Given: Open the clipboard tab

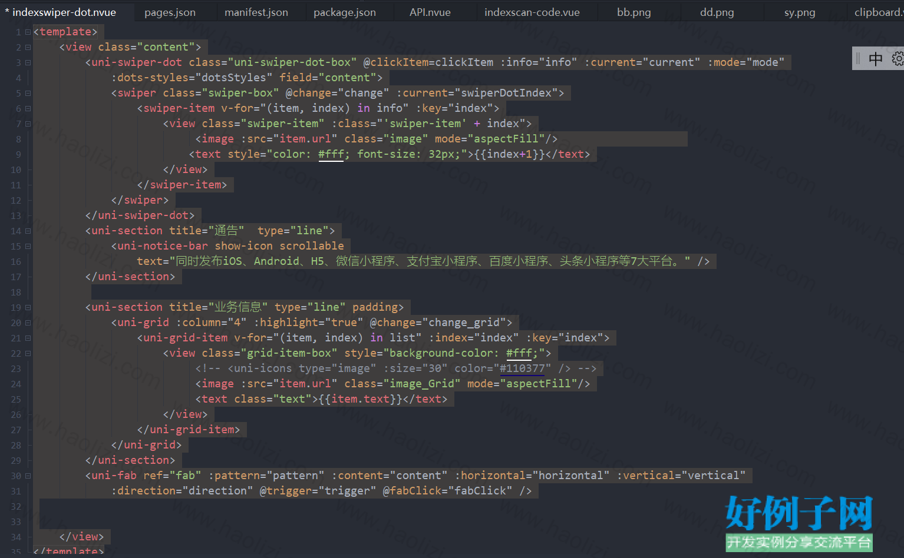Looking at the screenshot, I should [x=878, y=12].
